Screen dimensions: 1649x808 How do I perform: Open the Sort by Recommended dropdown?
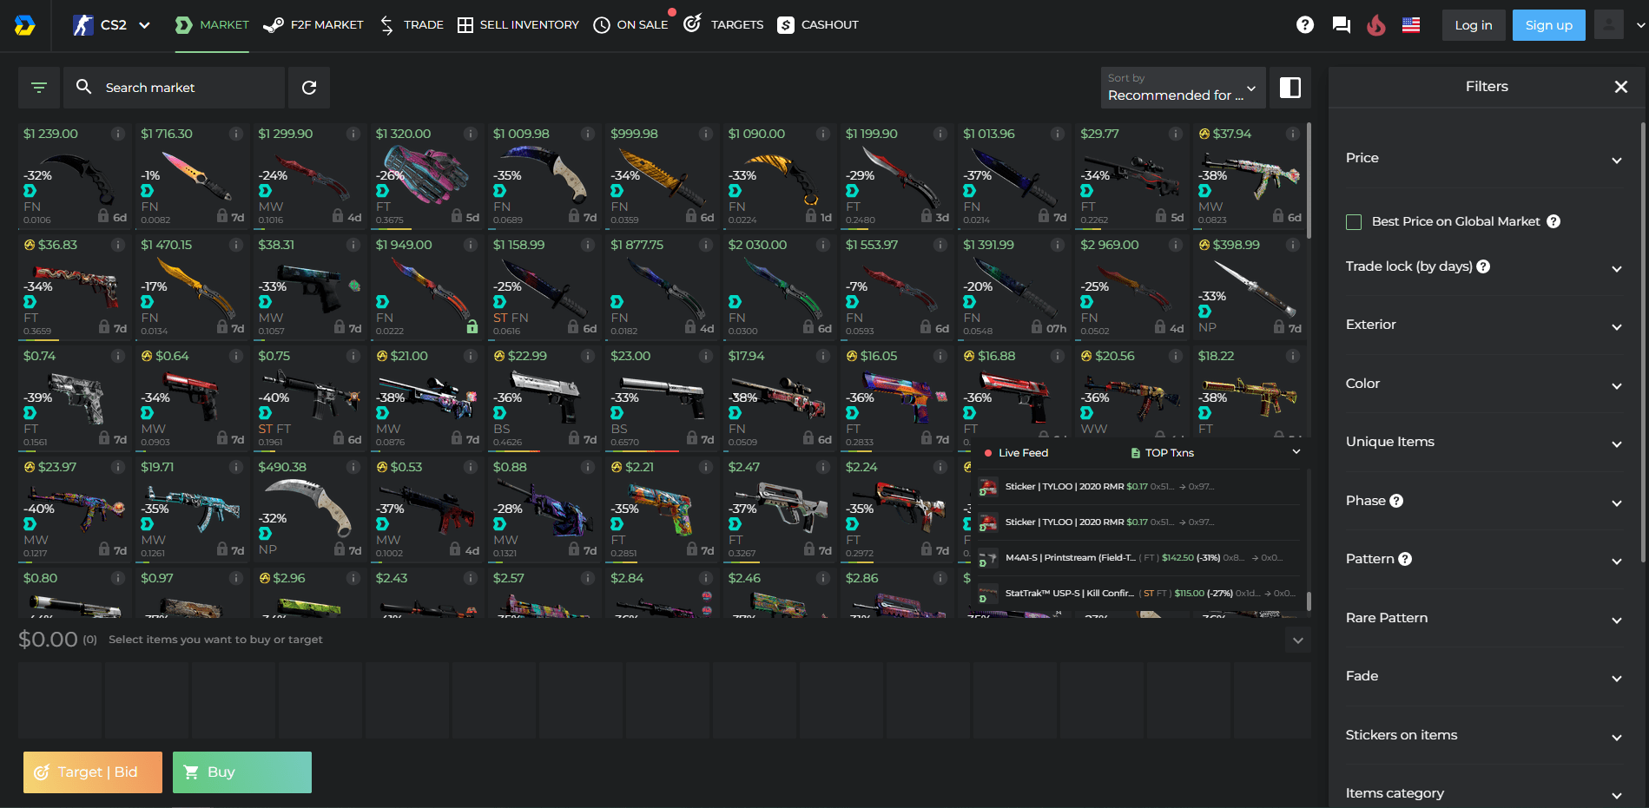tap(1184, 88)
